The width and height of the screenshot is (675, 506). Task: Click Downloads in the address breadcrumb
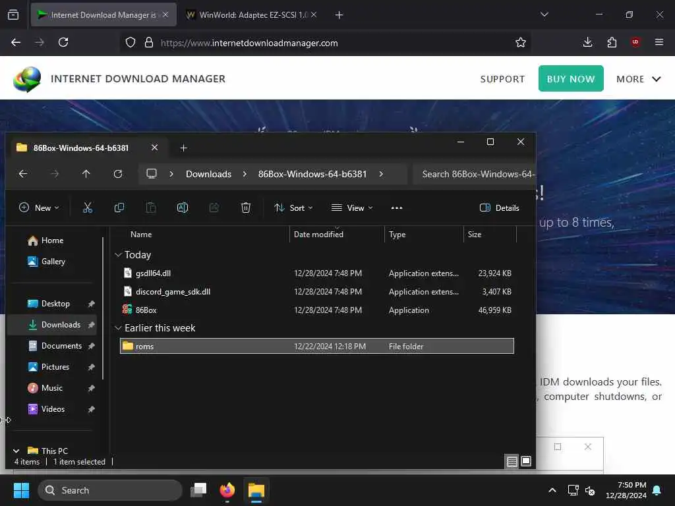pos(208,174)
